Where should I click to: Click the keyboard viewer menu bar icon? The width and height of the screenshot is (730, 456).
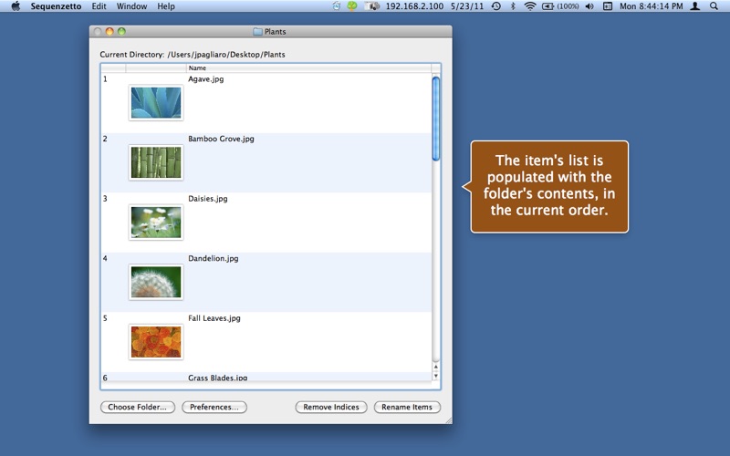click(x=608, y=6)
